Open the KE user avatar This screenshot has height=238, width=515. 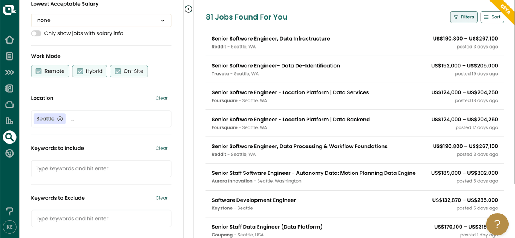9,227
